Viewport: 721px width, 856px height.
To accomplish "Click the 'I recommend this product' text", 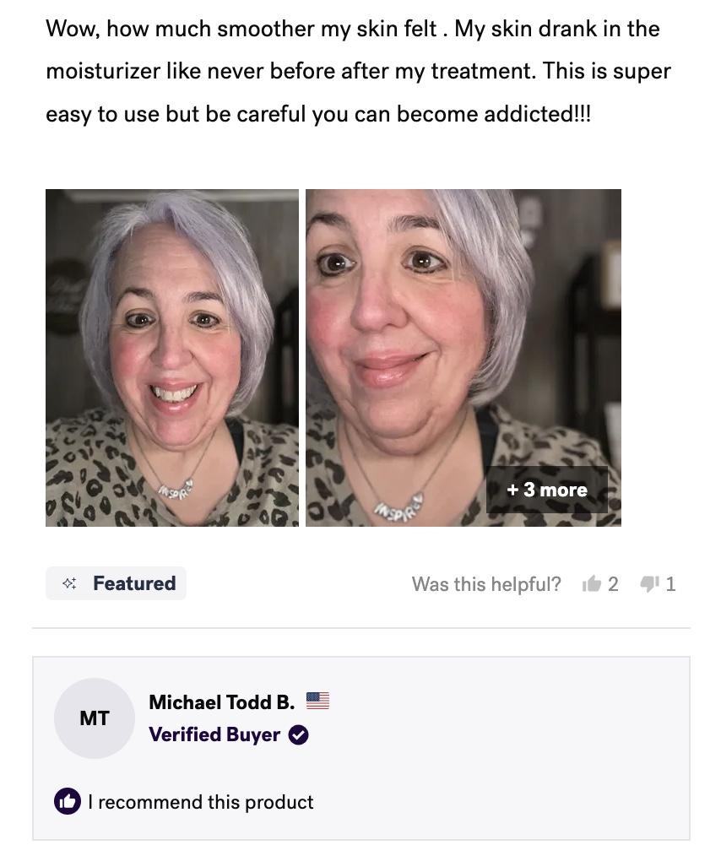I will pyautogui.click(x=201, y=802).
